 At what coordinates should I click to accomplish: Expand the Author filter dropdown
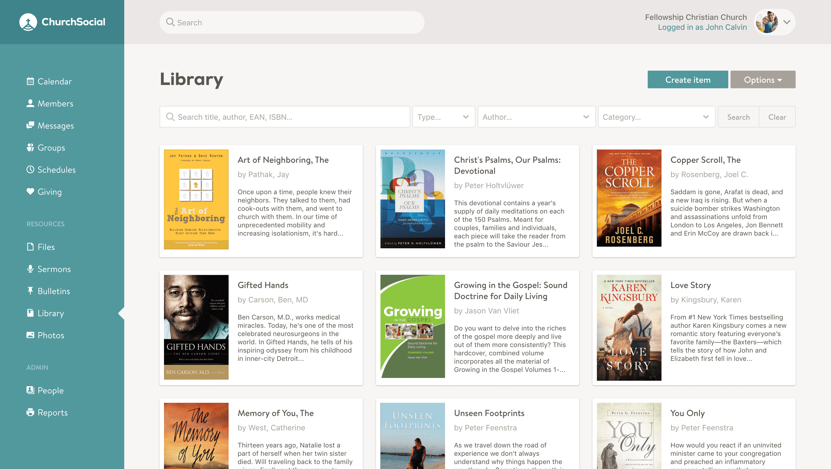536,117
